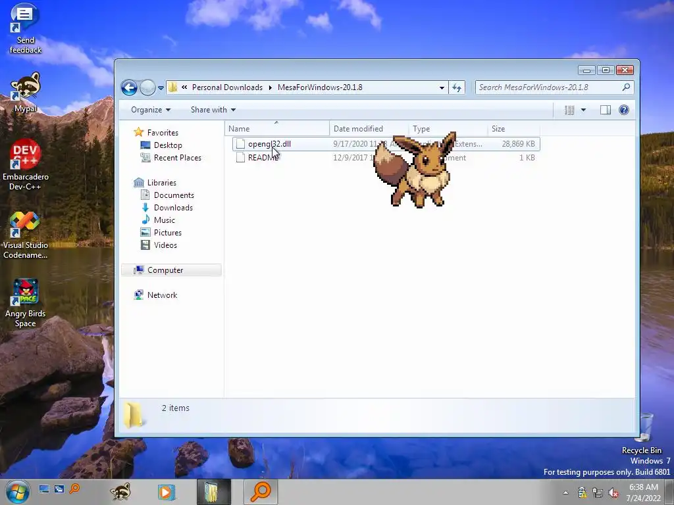The width and height of the screenshot is (674, 505).
Task: Refresh the MesaForWindows-20.1.8 folder view
Action: coord(457,87)
